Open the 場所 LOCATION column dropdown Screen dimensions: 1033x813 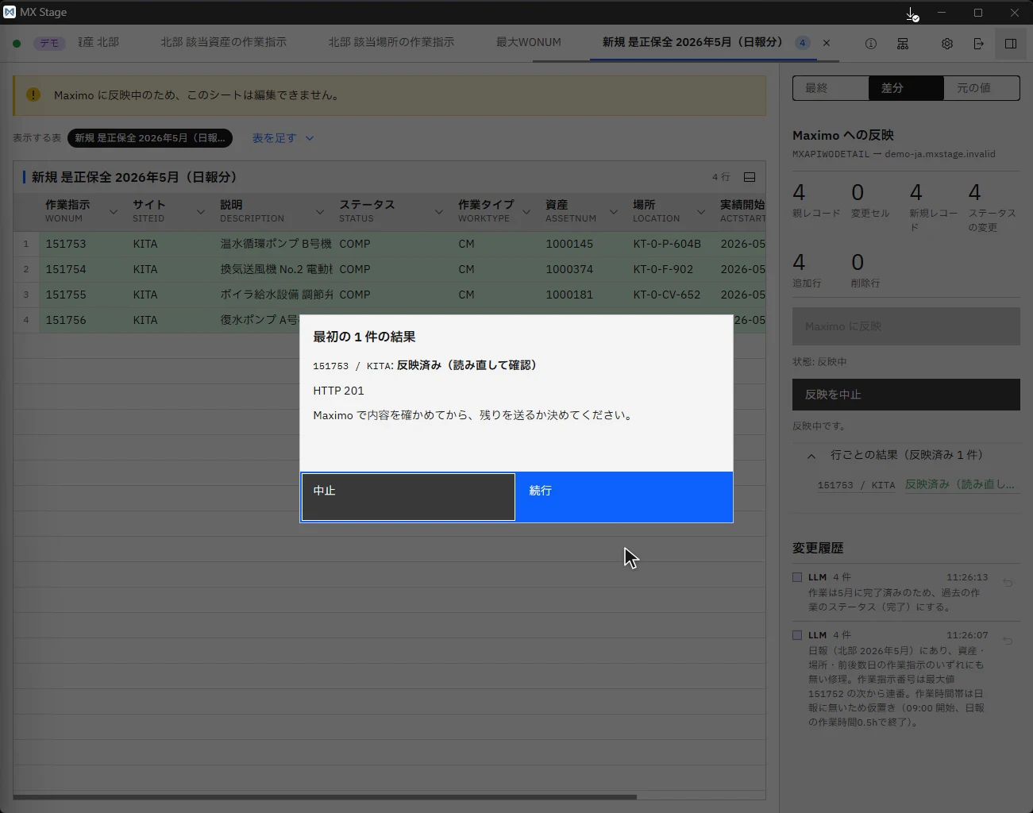click(x=701, y=212)
